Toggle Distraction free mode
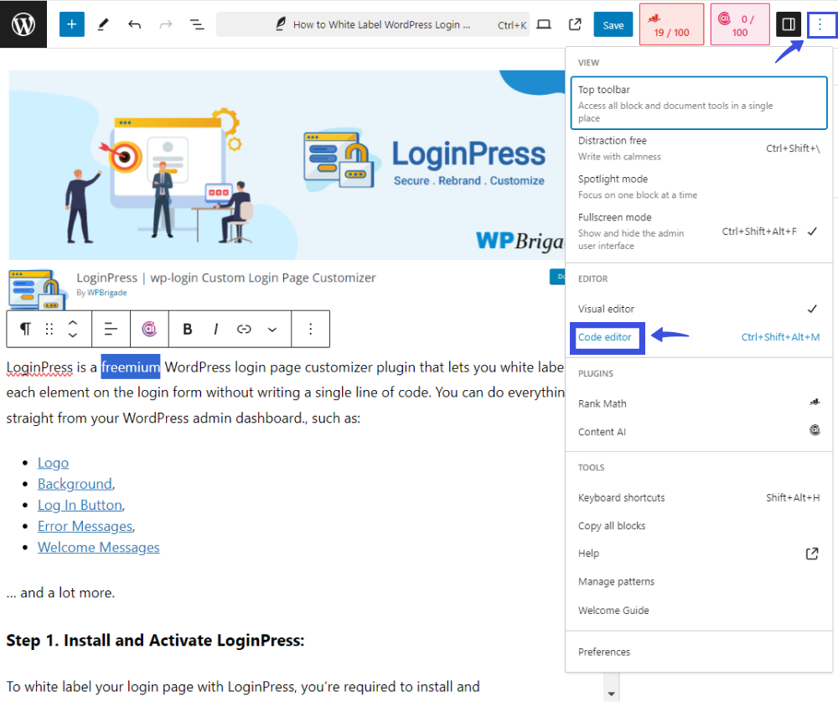The image size is (838, 702). [699, 148]
